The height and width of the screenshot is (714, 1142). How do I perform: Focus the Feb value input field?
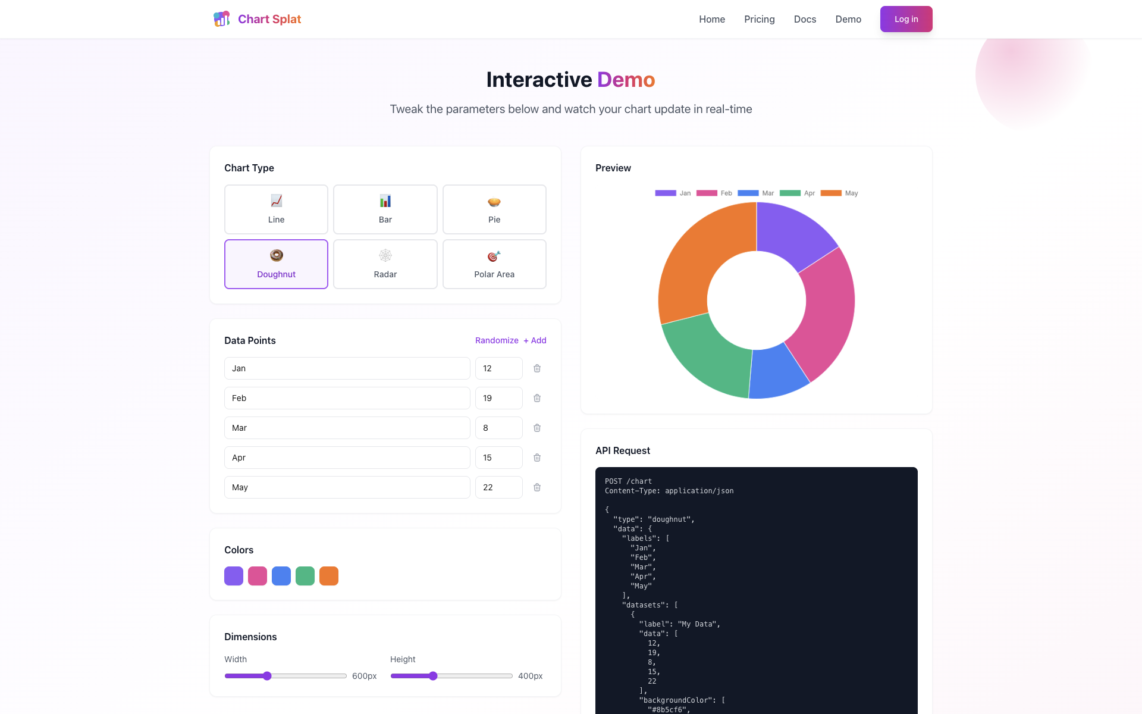tap(498, 398)
